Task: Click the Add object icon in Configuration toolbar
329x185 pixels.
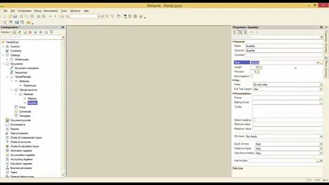Action: tap(14, 32)
